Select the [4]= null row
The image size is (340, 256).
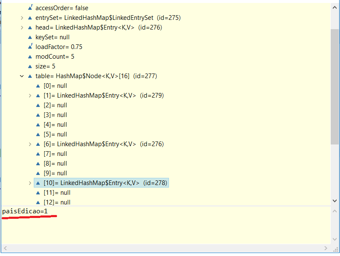click(55, 125)
